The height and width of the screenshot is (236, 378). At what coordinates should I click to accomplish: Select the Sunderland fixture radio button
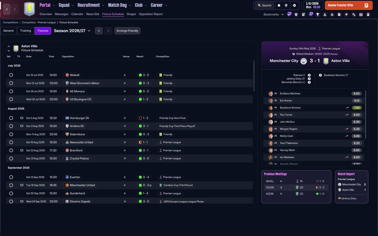click(x=11, y=194)
